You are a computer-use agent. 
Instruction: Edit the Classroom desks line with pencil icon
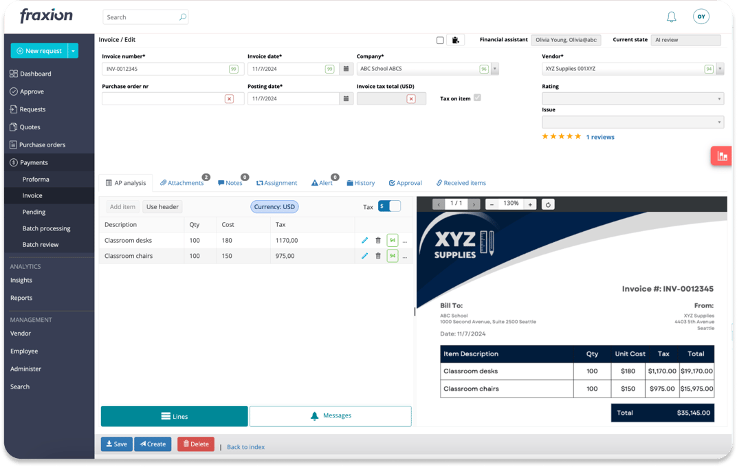[x=365, y=240]
